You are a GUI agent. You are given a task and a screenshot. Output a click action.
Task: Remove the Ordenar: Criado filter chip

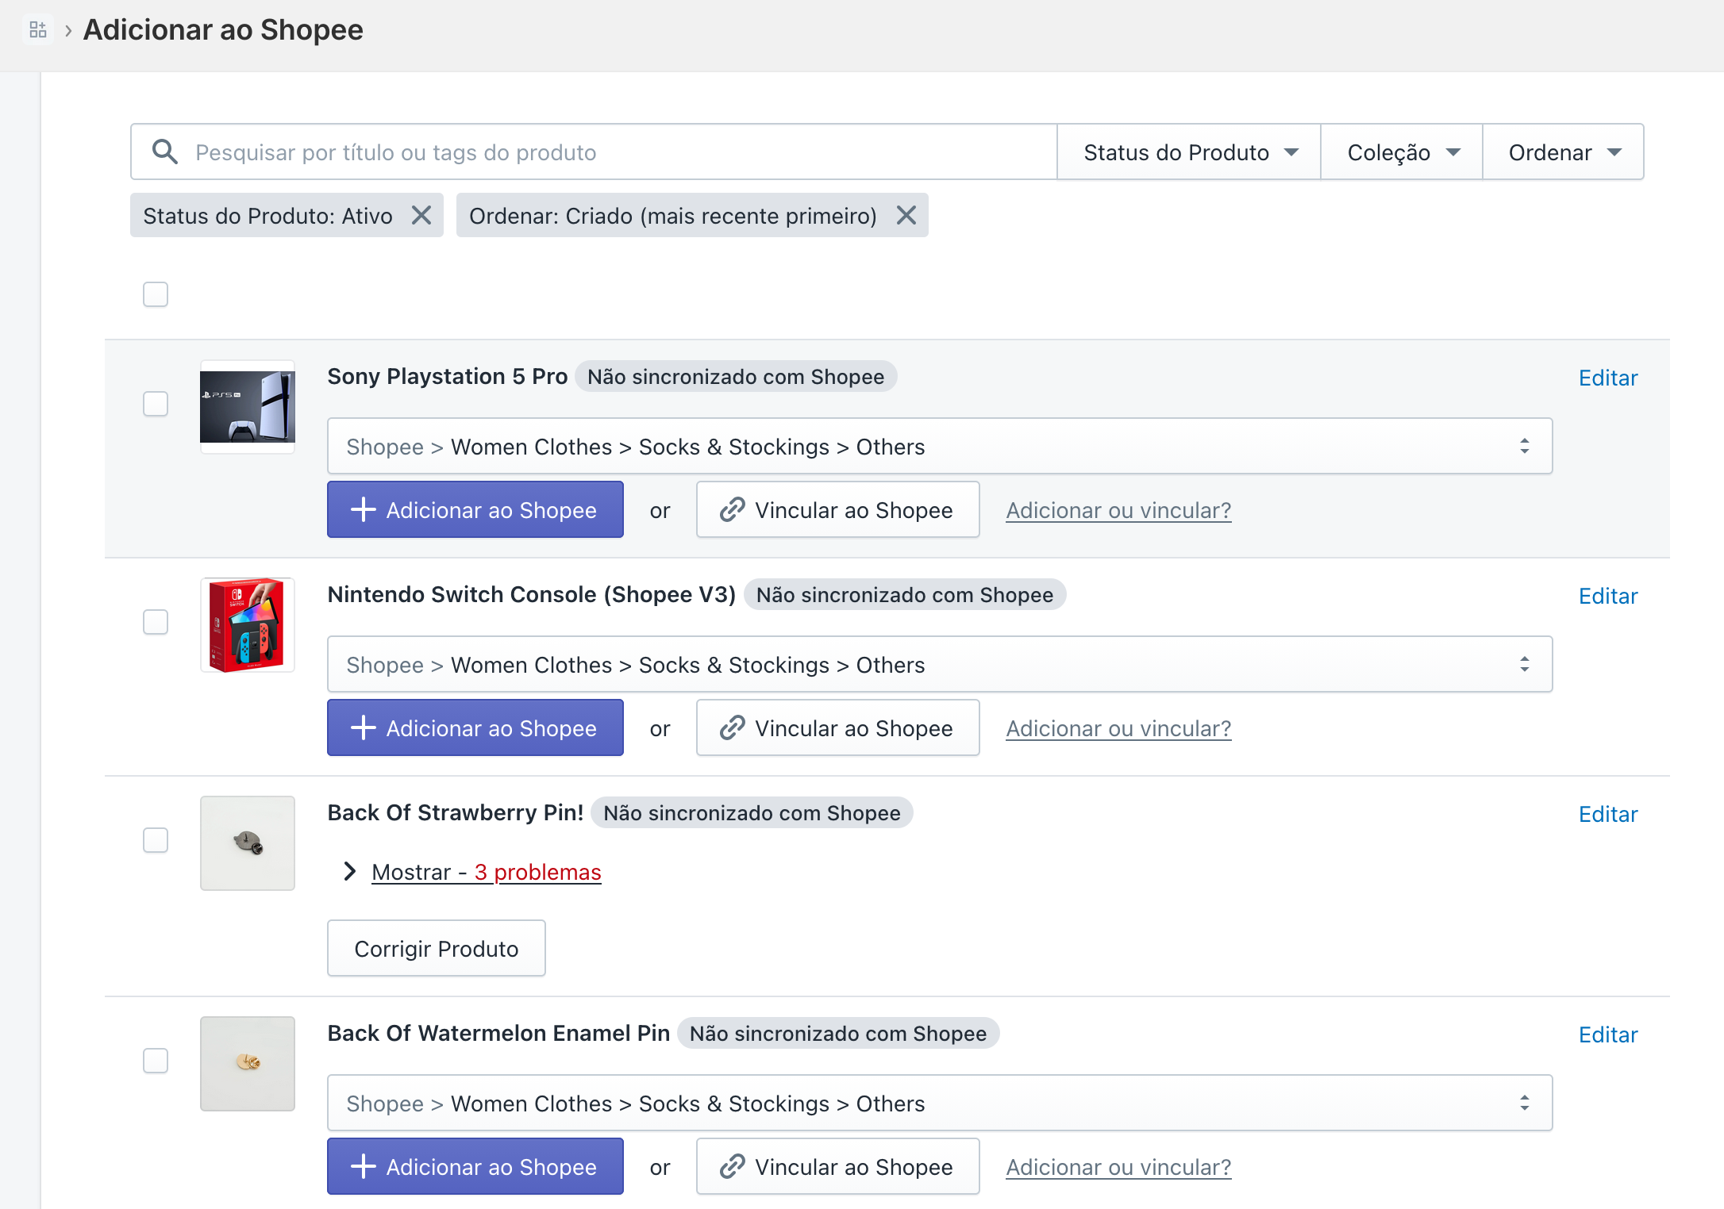click(x=906, y=215)
